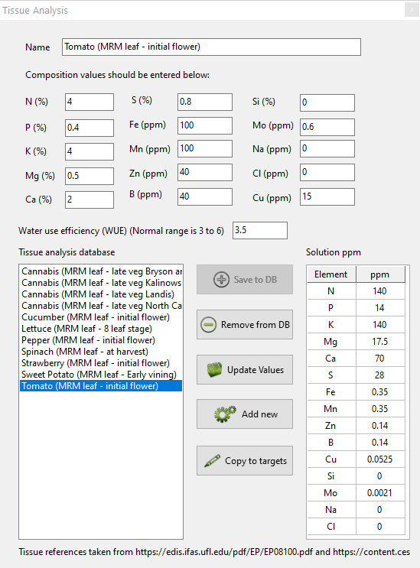This screenshot has width=420, height=568.
Task: Select Spinach (MRM leaf - at harvest)
Action: pyautogui.click(x=85, y=352)
